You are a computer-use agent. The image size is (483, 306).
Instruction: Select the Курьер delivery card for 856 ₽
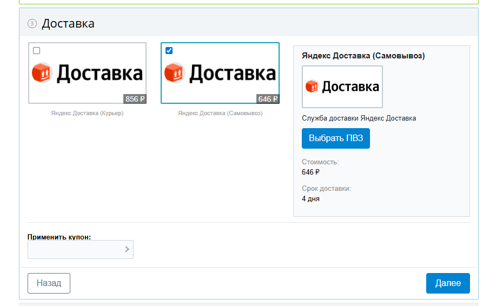point(87,73)
